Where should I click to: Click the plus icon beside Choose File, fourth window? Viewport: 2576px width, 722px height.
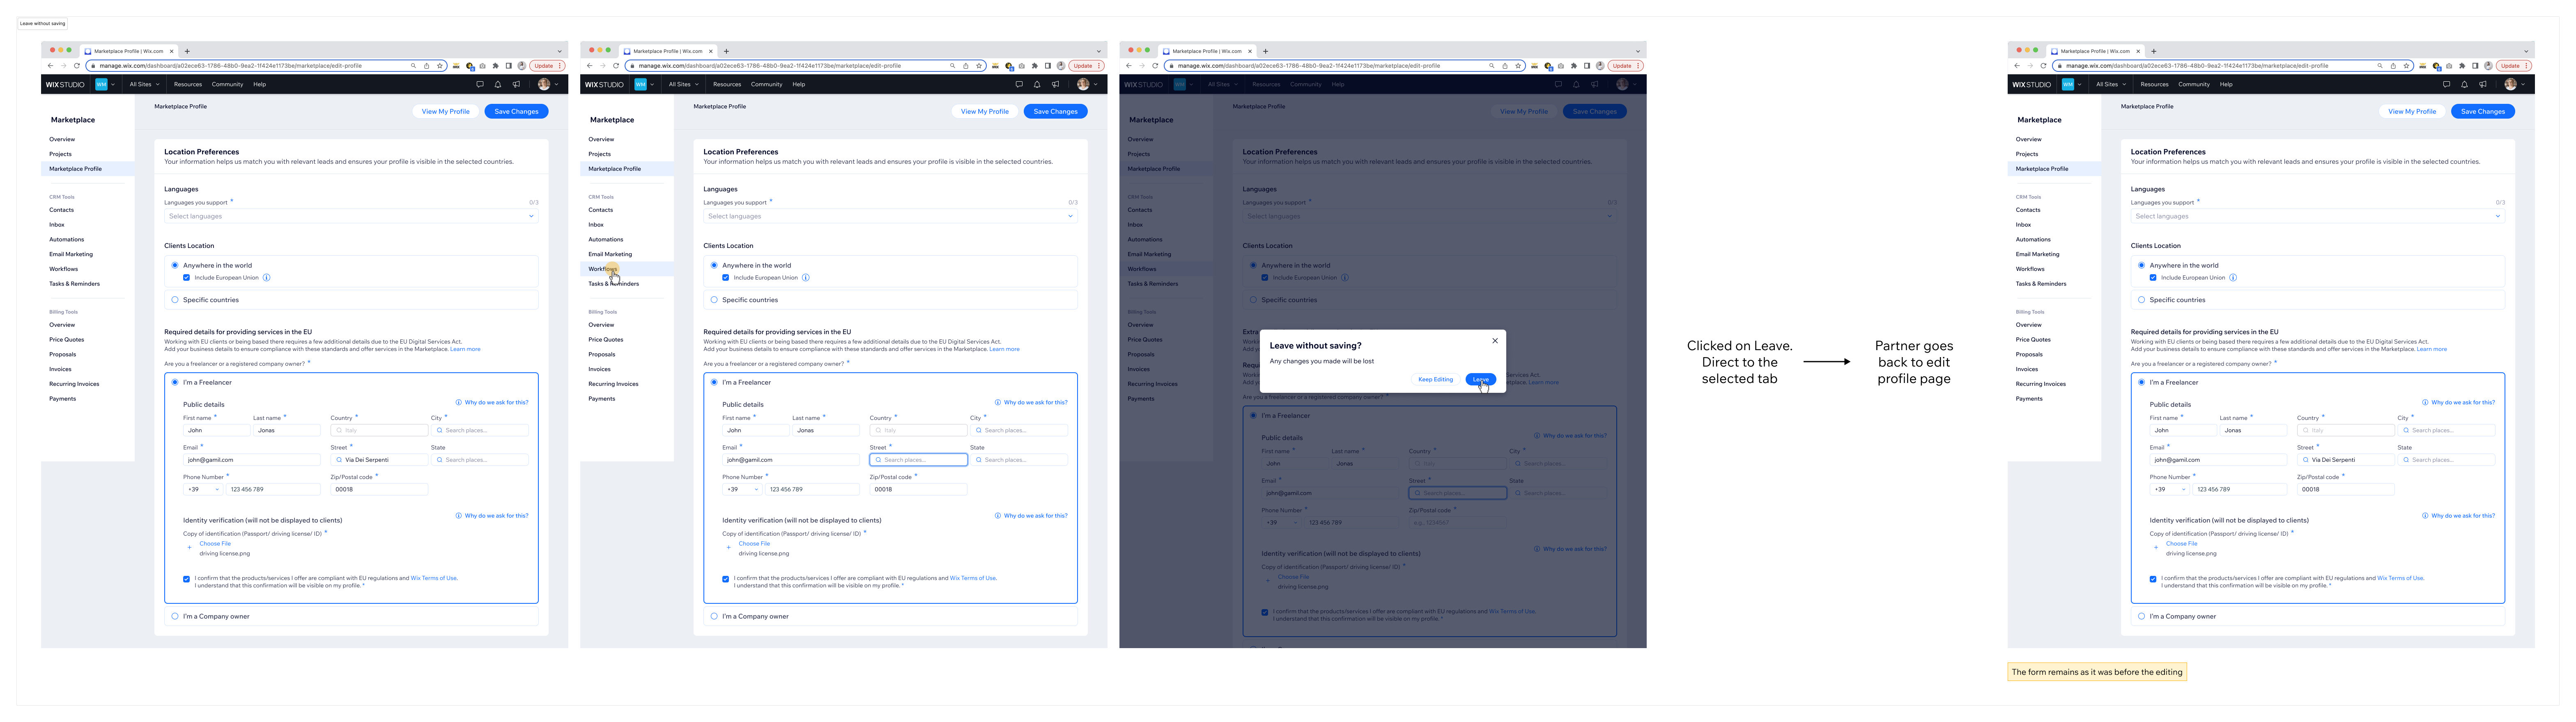(2156, 548)
